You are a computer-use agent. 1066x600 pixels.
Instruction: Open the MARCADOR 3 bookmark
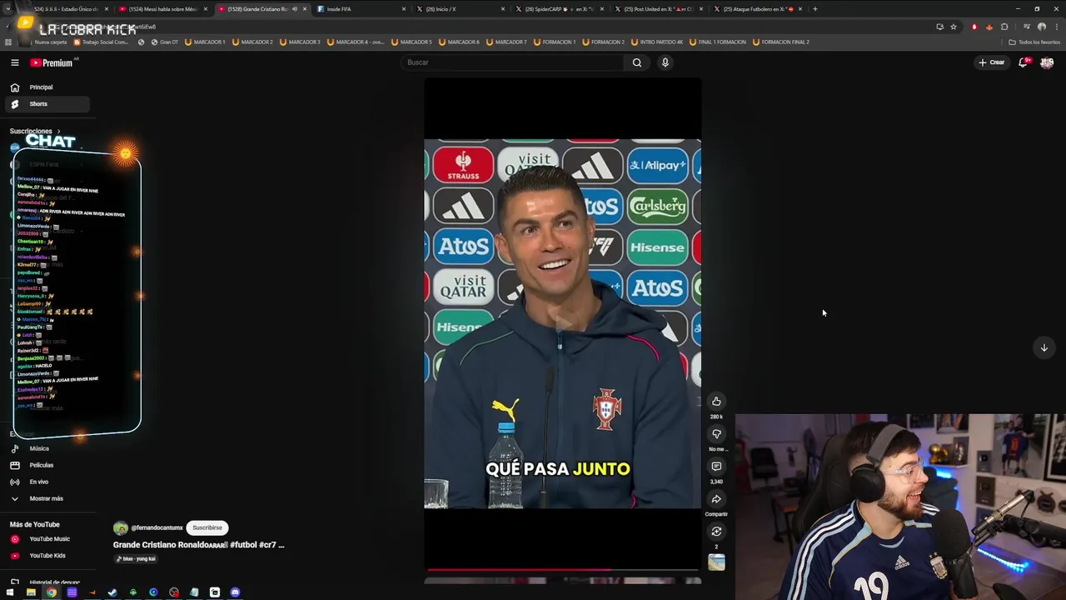(x=301, y=42)
